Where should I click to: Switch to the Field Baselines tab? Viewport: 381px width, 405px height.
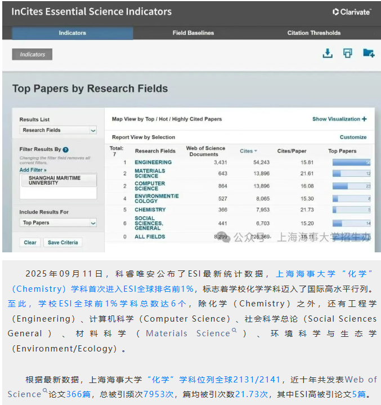coord(193,33)
